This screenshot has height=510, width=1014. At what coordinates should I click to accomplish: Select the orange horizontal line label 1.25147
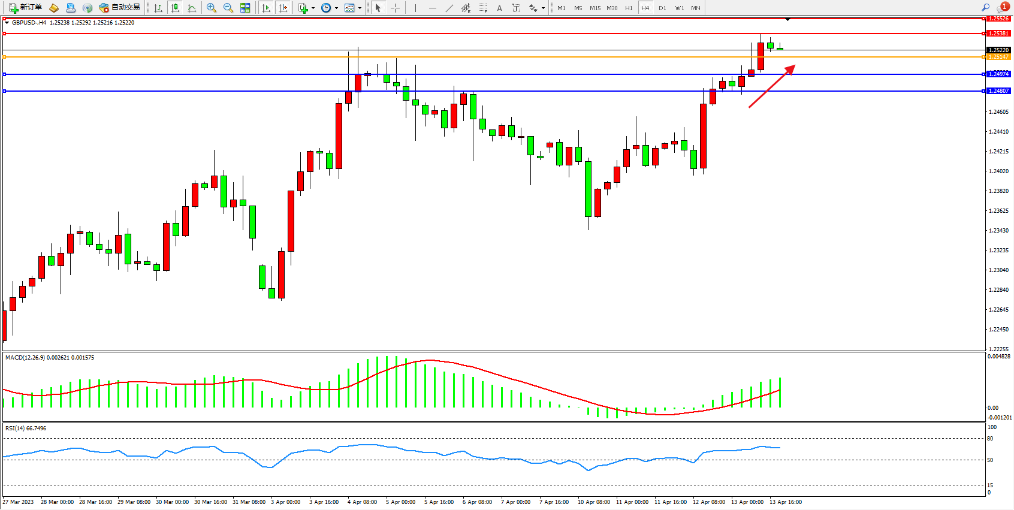pyautogui.click(x=998, y=57)
